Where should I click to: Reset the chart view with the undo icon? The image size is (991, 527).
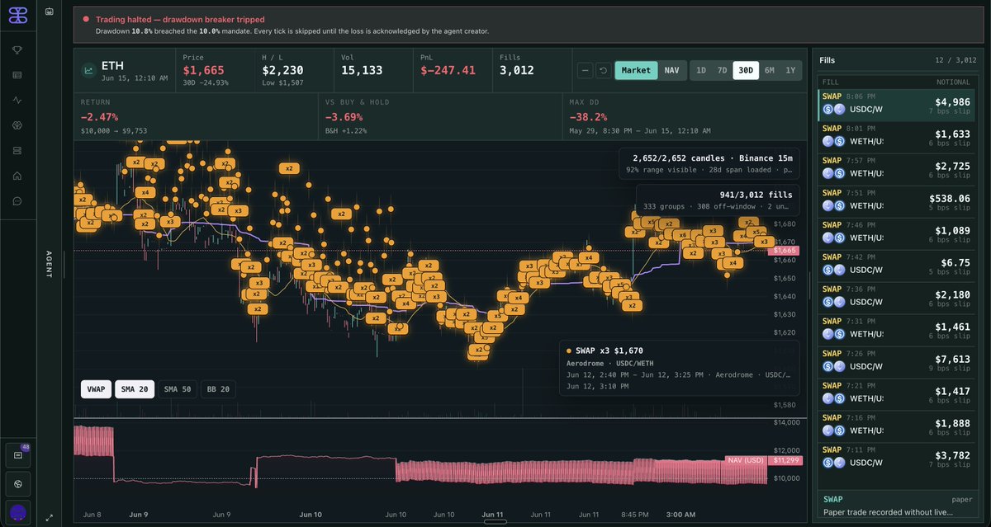(603, 71)
